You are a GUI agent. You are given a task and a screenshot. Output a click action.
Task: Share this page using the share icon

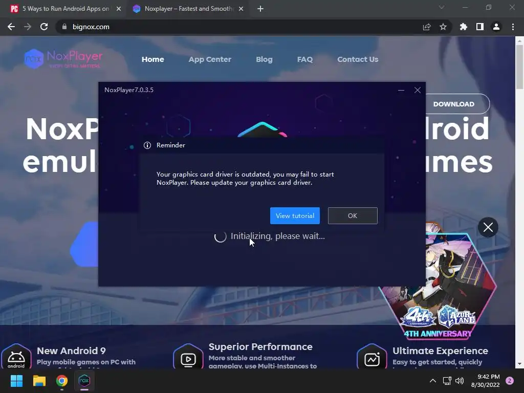(427, 27)
